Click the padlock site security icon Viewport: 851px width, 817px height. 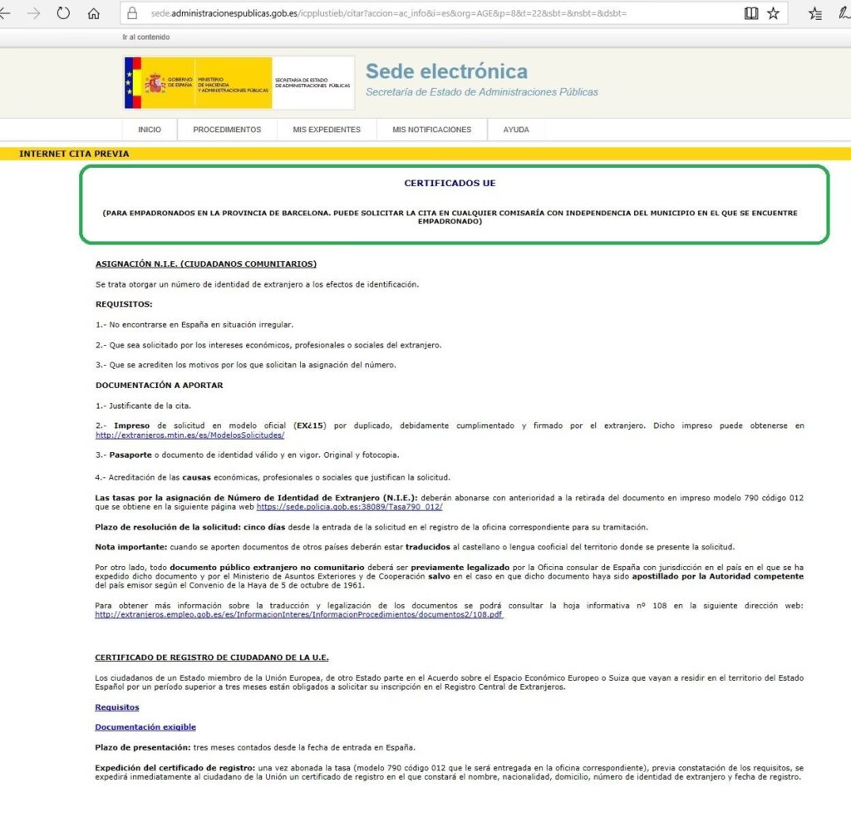tap(131, 13)
